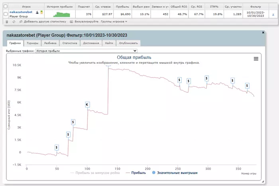Click the 'Визуализируйте' picture icon
The image size is (279, 186).
pos(71,22)
